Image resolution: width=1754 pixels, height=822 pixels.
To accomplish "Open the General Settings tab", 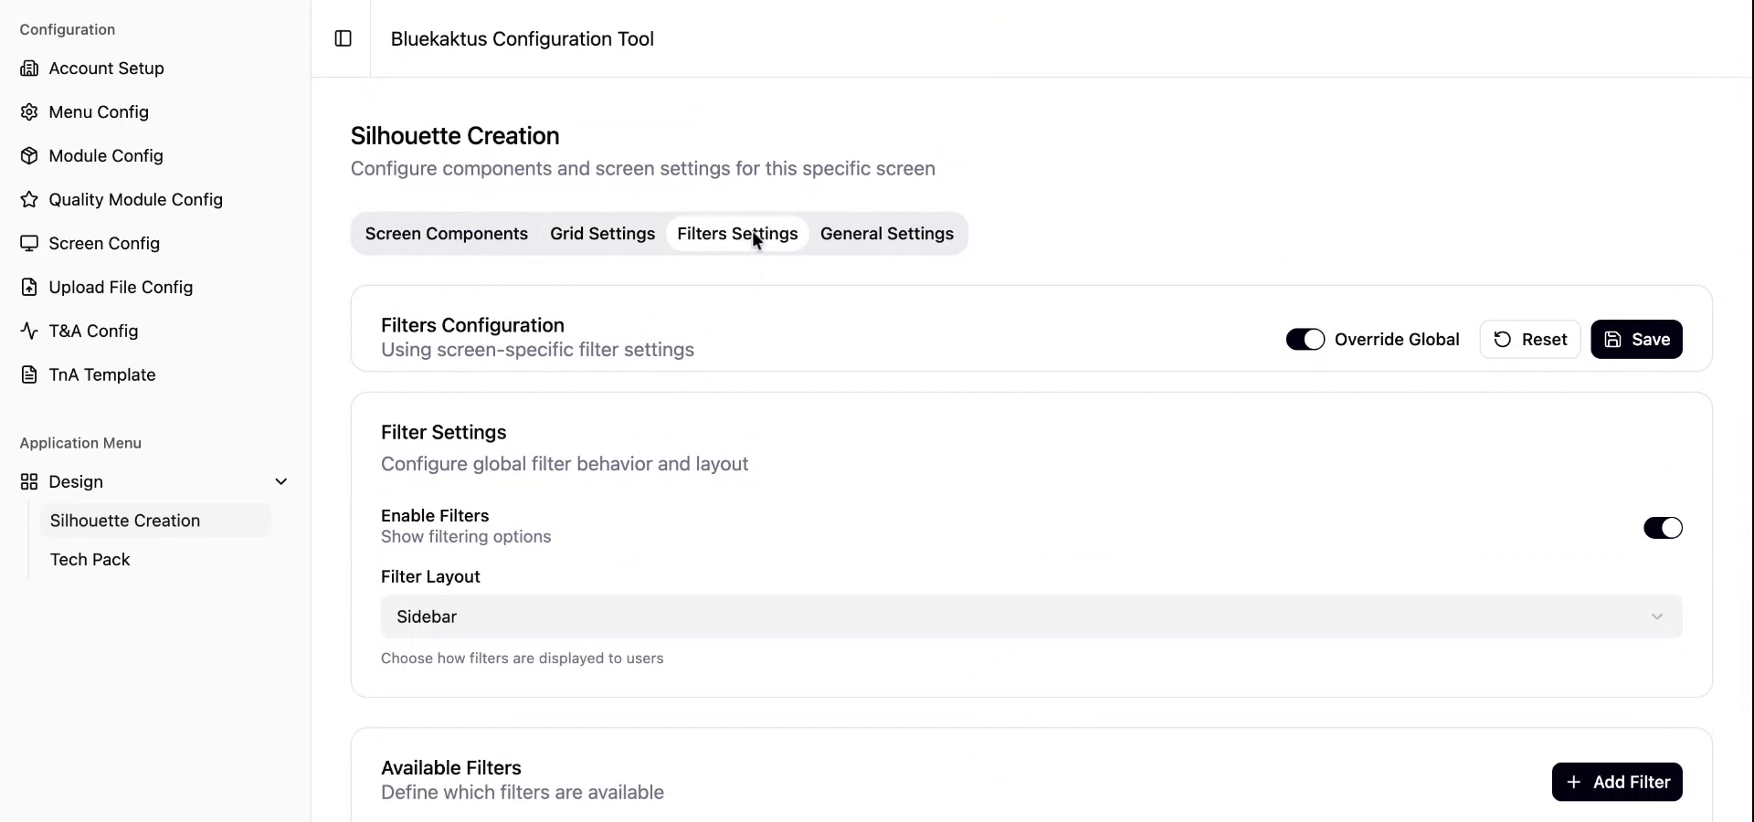I will pyautogui.click(x=886, y=234).
